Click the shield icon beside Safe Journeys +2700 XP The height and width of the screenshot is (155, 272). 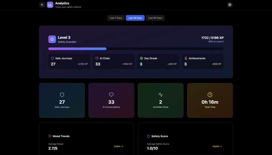(x=52, y=59)
